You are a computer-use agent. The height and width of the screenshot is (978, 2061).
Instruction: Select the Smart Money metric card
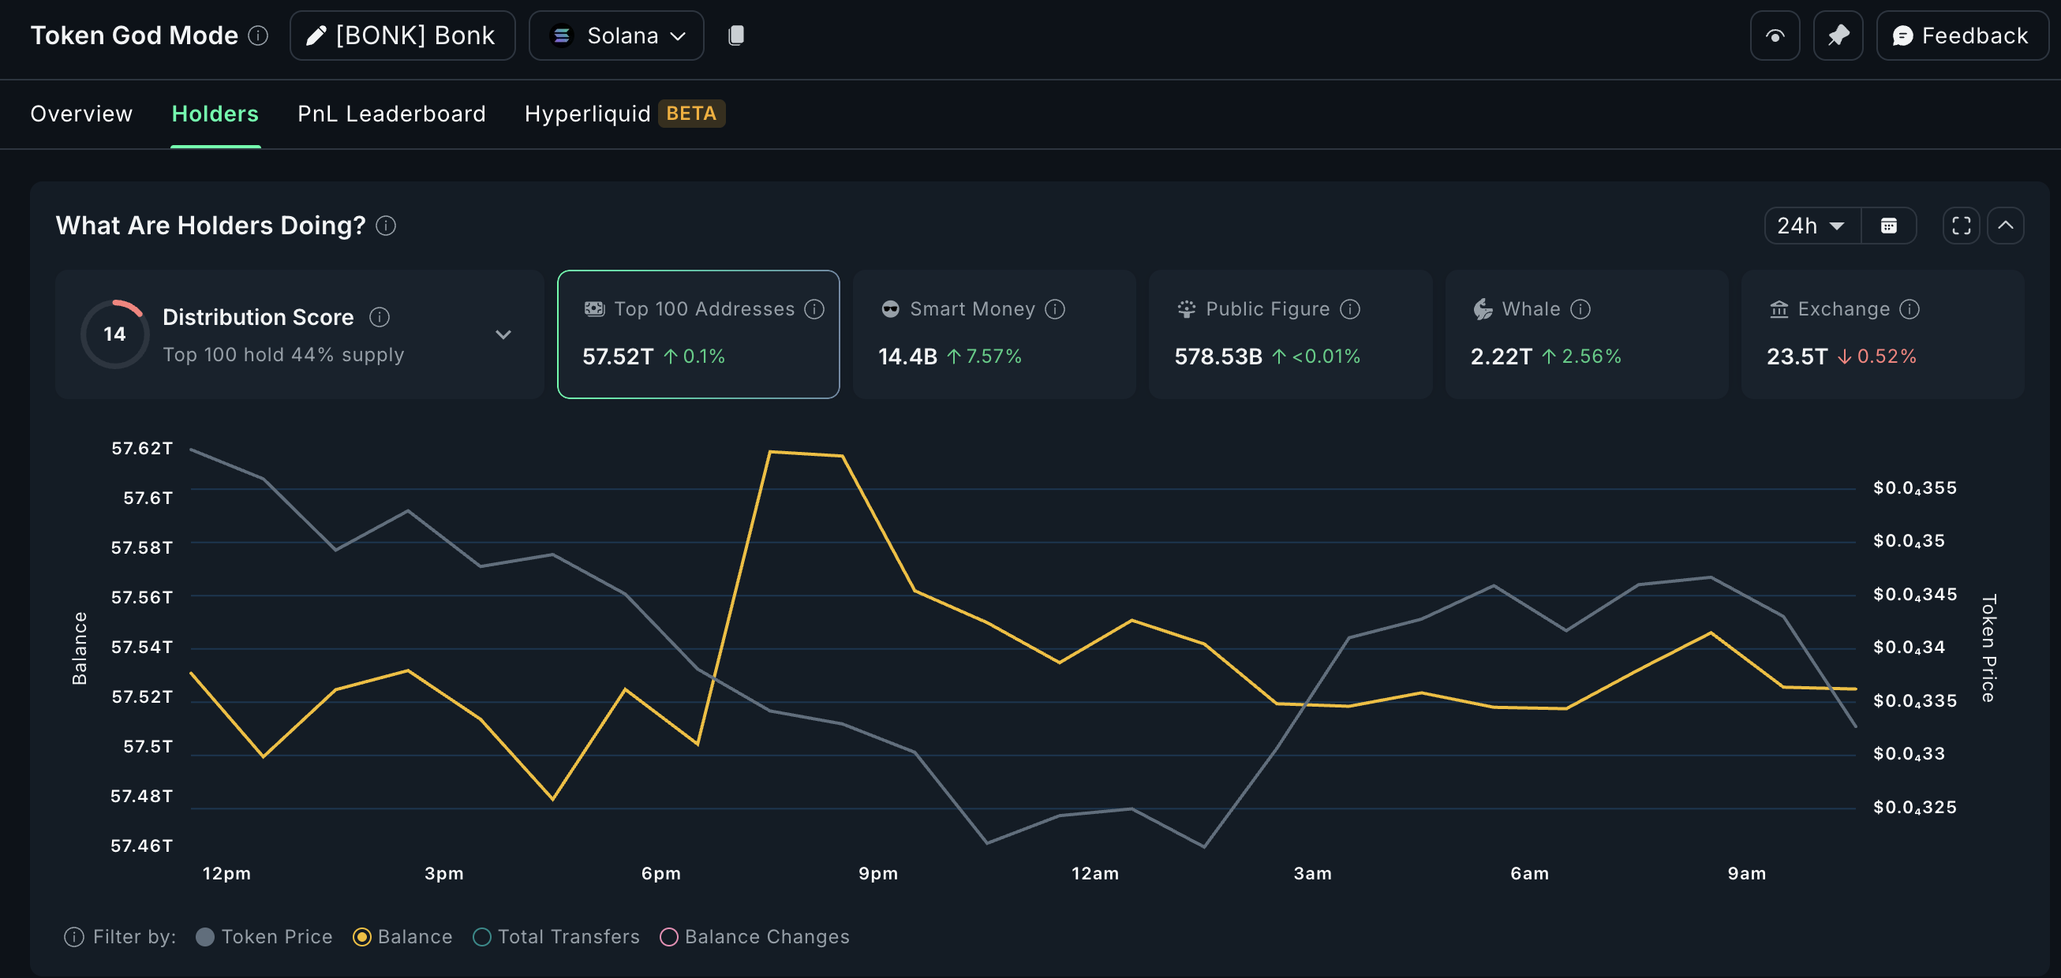pyautogui.click(x=993, y=334)
